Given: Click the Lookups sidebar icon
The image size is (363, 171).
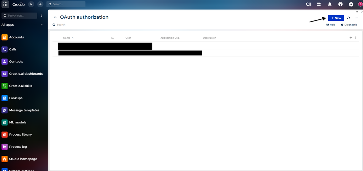Looking at the screenshot, I should [x=5, y=98].
